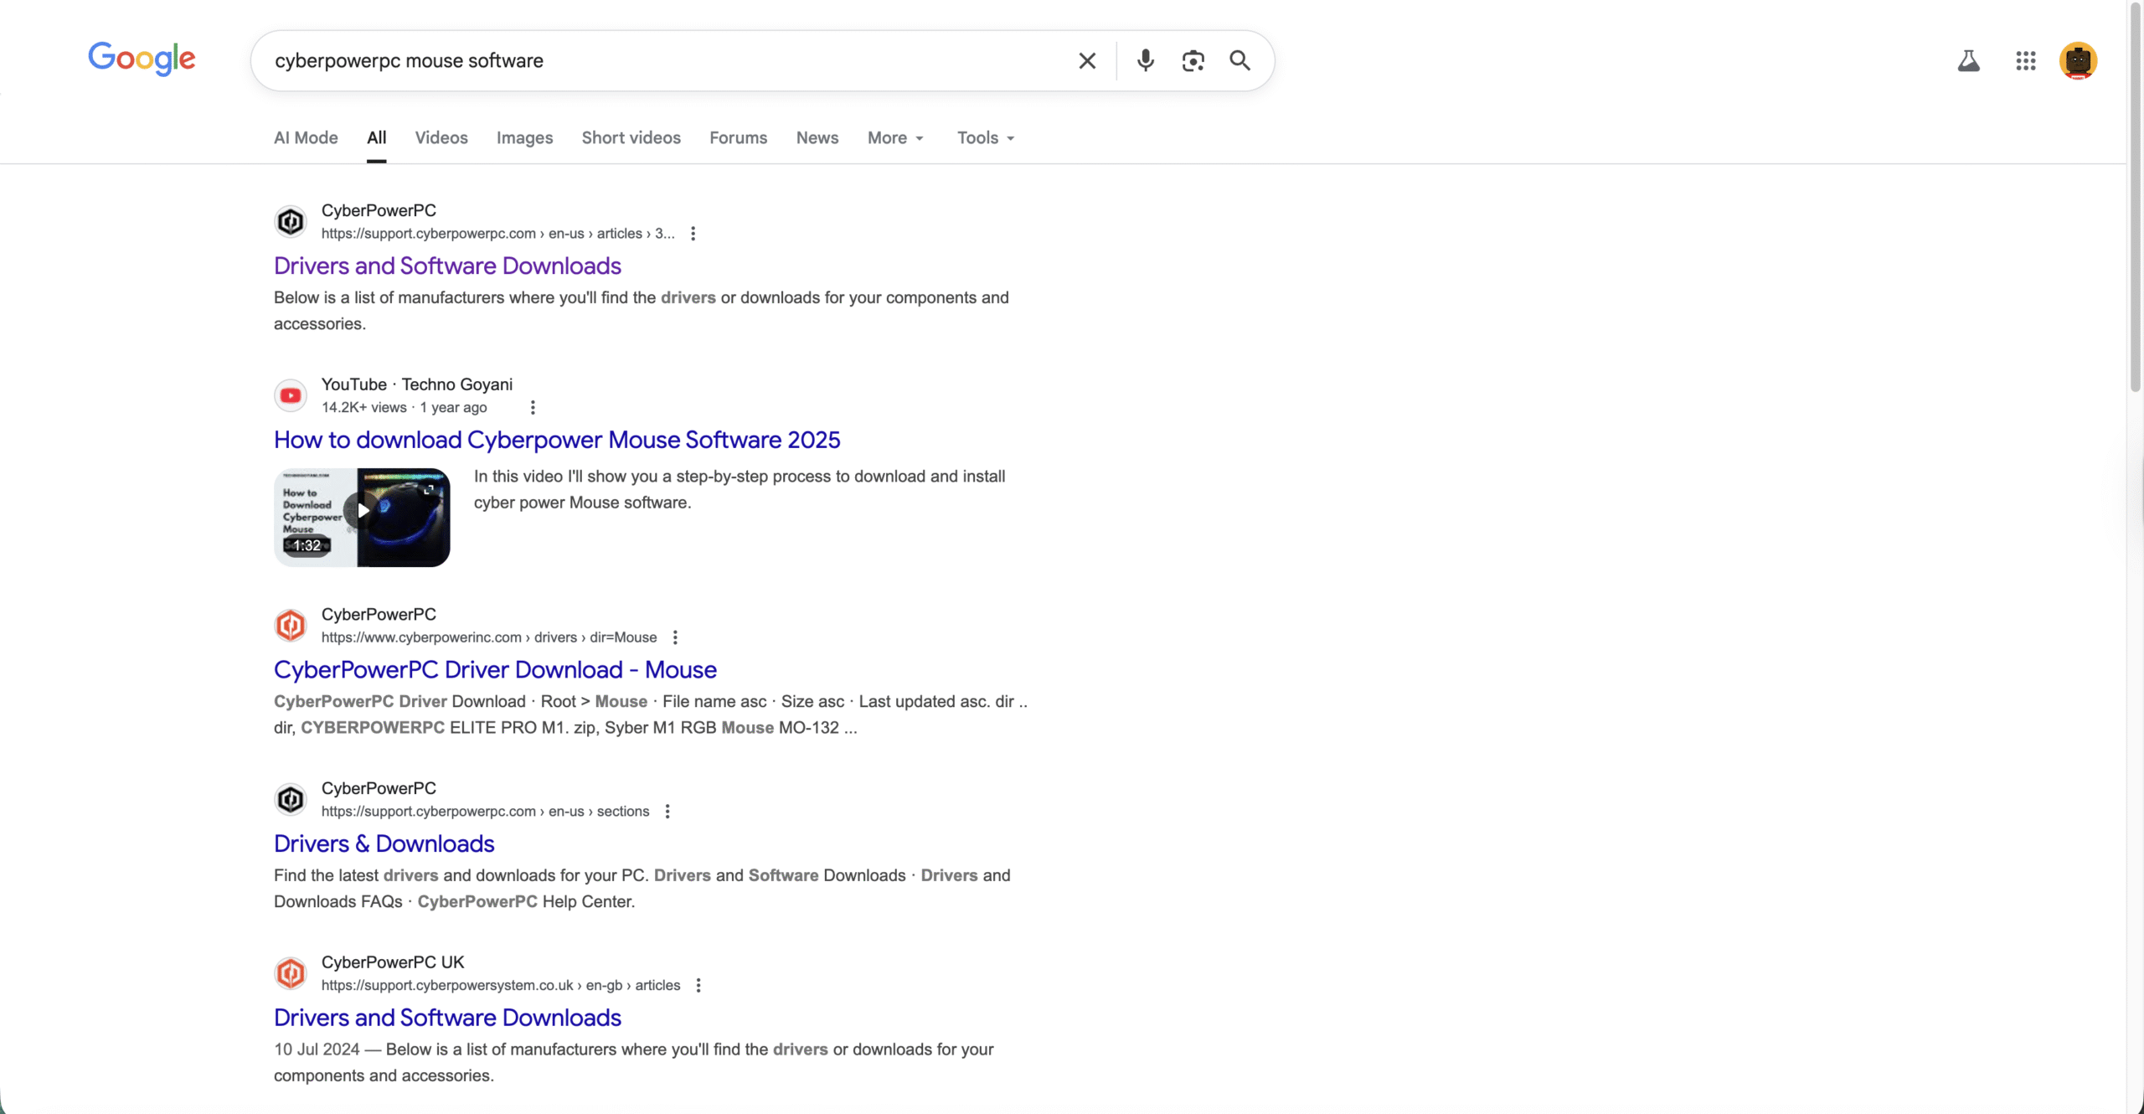Expand the Tools dropdown
Image resolution: width=2144 pixels, height=1114 pixels.
pos(986,138)
